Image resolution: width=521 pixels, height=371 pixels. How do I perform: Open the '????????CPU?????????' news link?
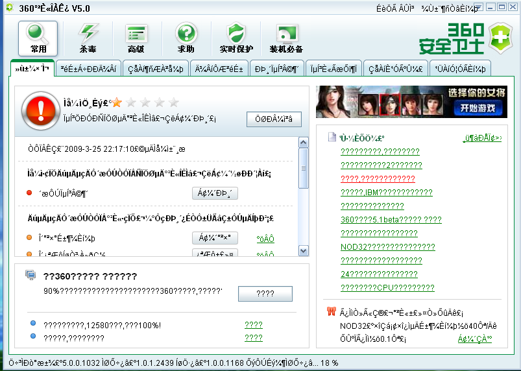[387, 288]
